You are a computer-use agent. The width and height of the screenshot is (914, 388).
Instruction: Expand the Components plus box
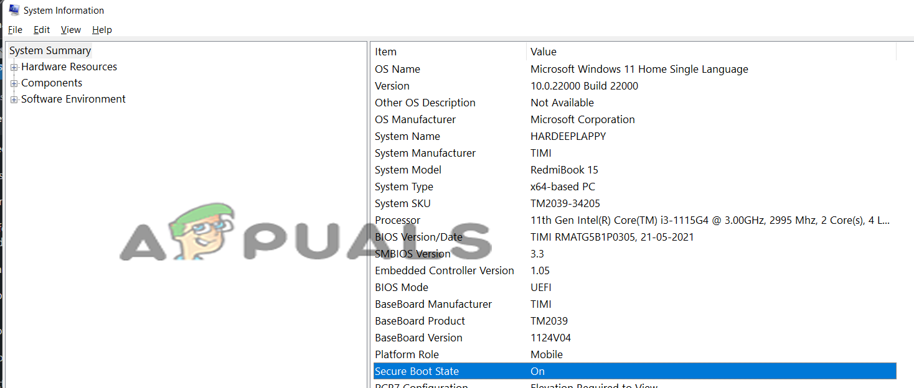coord(14,83)
